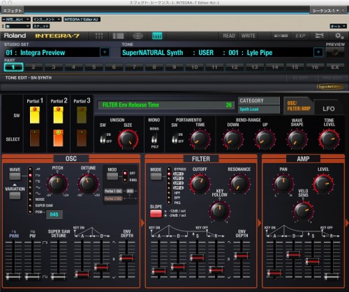Click the OSC PWM slider handle
This screenshot has height=292, width=349.
tap(13, 276)
